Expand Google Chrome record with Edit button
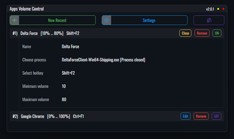The image size is (234, 139). [185, 116]
